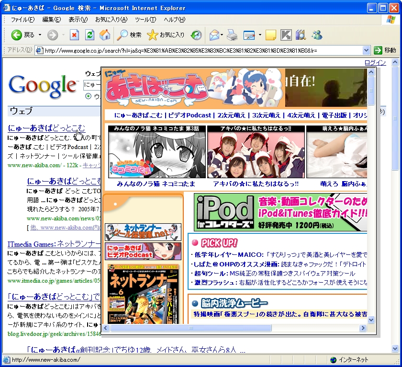The width and height of the screenshot is (402, 367).
Task: Click the manga girl ネコミコたま thumbnail
Action: pyautogui.click(x=157, y=152)
